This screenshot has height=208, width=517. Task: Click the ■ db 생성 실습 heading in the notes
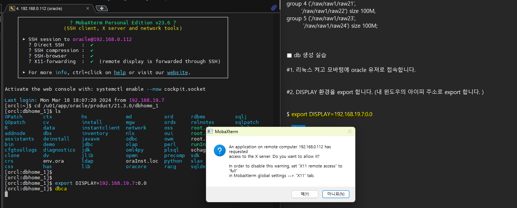[307, 55]
